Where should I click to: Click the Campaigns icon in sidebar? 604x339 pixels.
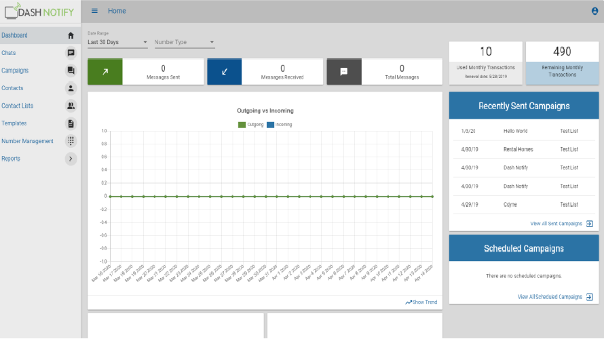71,71
